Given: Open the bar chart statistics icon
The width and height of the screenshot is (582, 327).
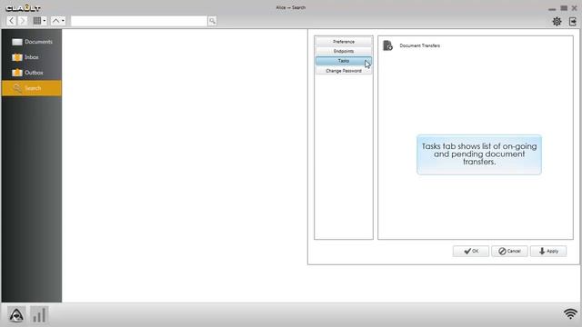Looking at the screenshot, I should pyautogui.click(x=39, y=315).
